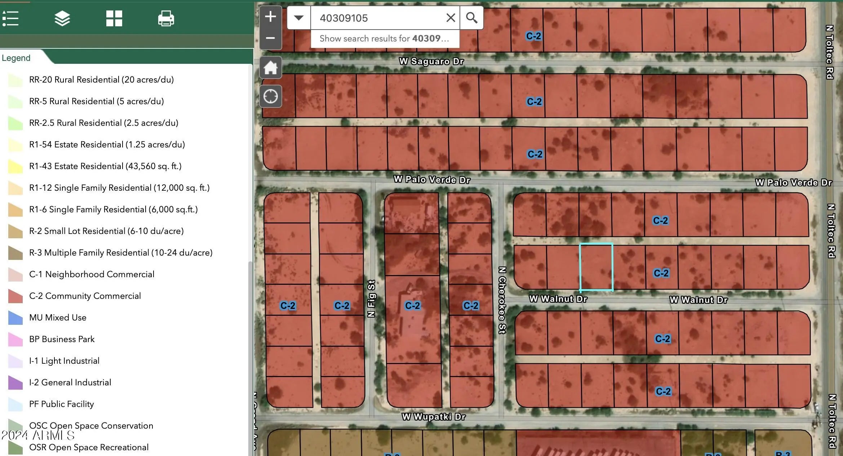Open the basemap gallery grid icon
Viewport: 843px width, 456px height.
(114, 18)
